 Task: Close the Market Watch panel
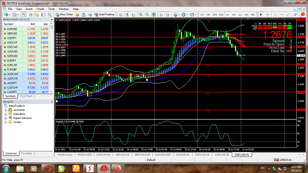point(52,19)
